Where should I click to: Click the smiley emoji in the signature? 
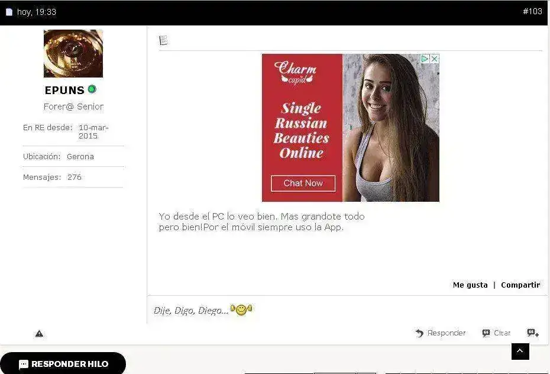pos(241,309)
